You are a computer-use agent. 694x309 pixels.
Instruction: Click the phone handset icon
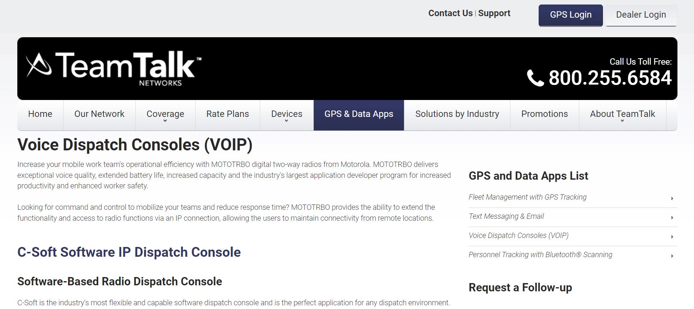[535, 78]
